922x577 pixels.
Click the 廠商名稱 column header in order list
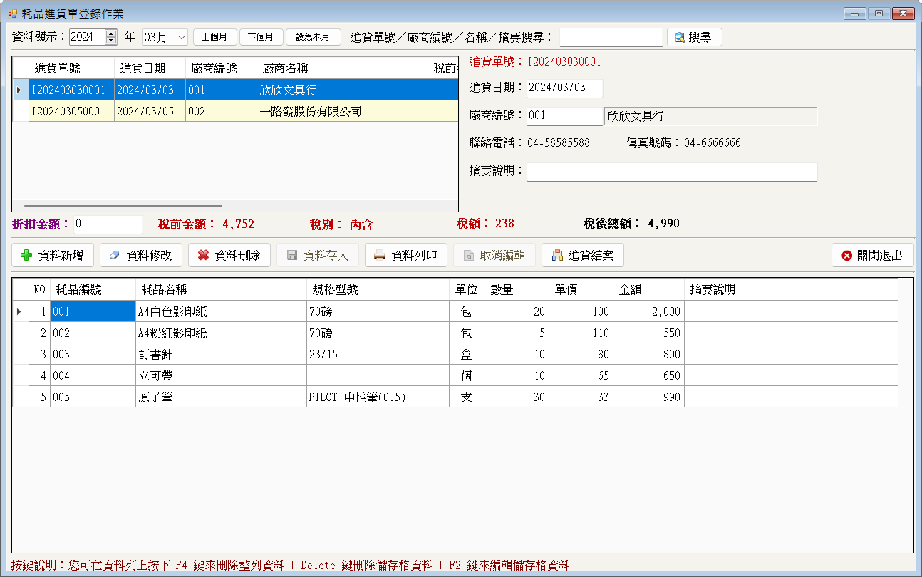tap(342, 68)
